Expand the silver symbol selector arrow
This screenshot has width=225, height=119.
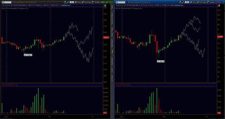[x=126, y=2]
